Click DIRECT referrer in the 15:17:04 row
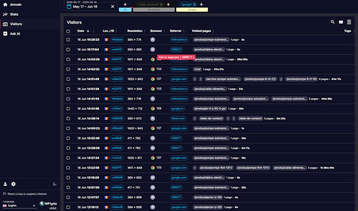The image size is (358, 211). pos(176,50)
